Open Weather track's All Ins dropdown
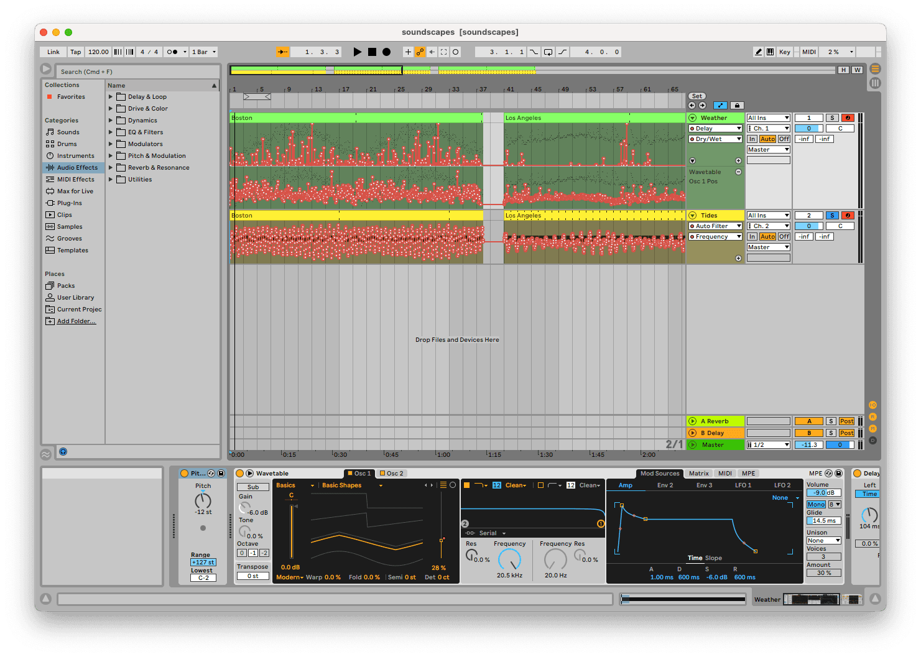The height and width of the screenshot is (657, 921). [768, 118]
